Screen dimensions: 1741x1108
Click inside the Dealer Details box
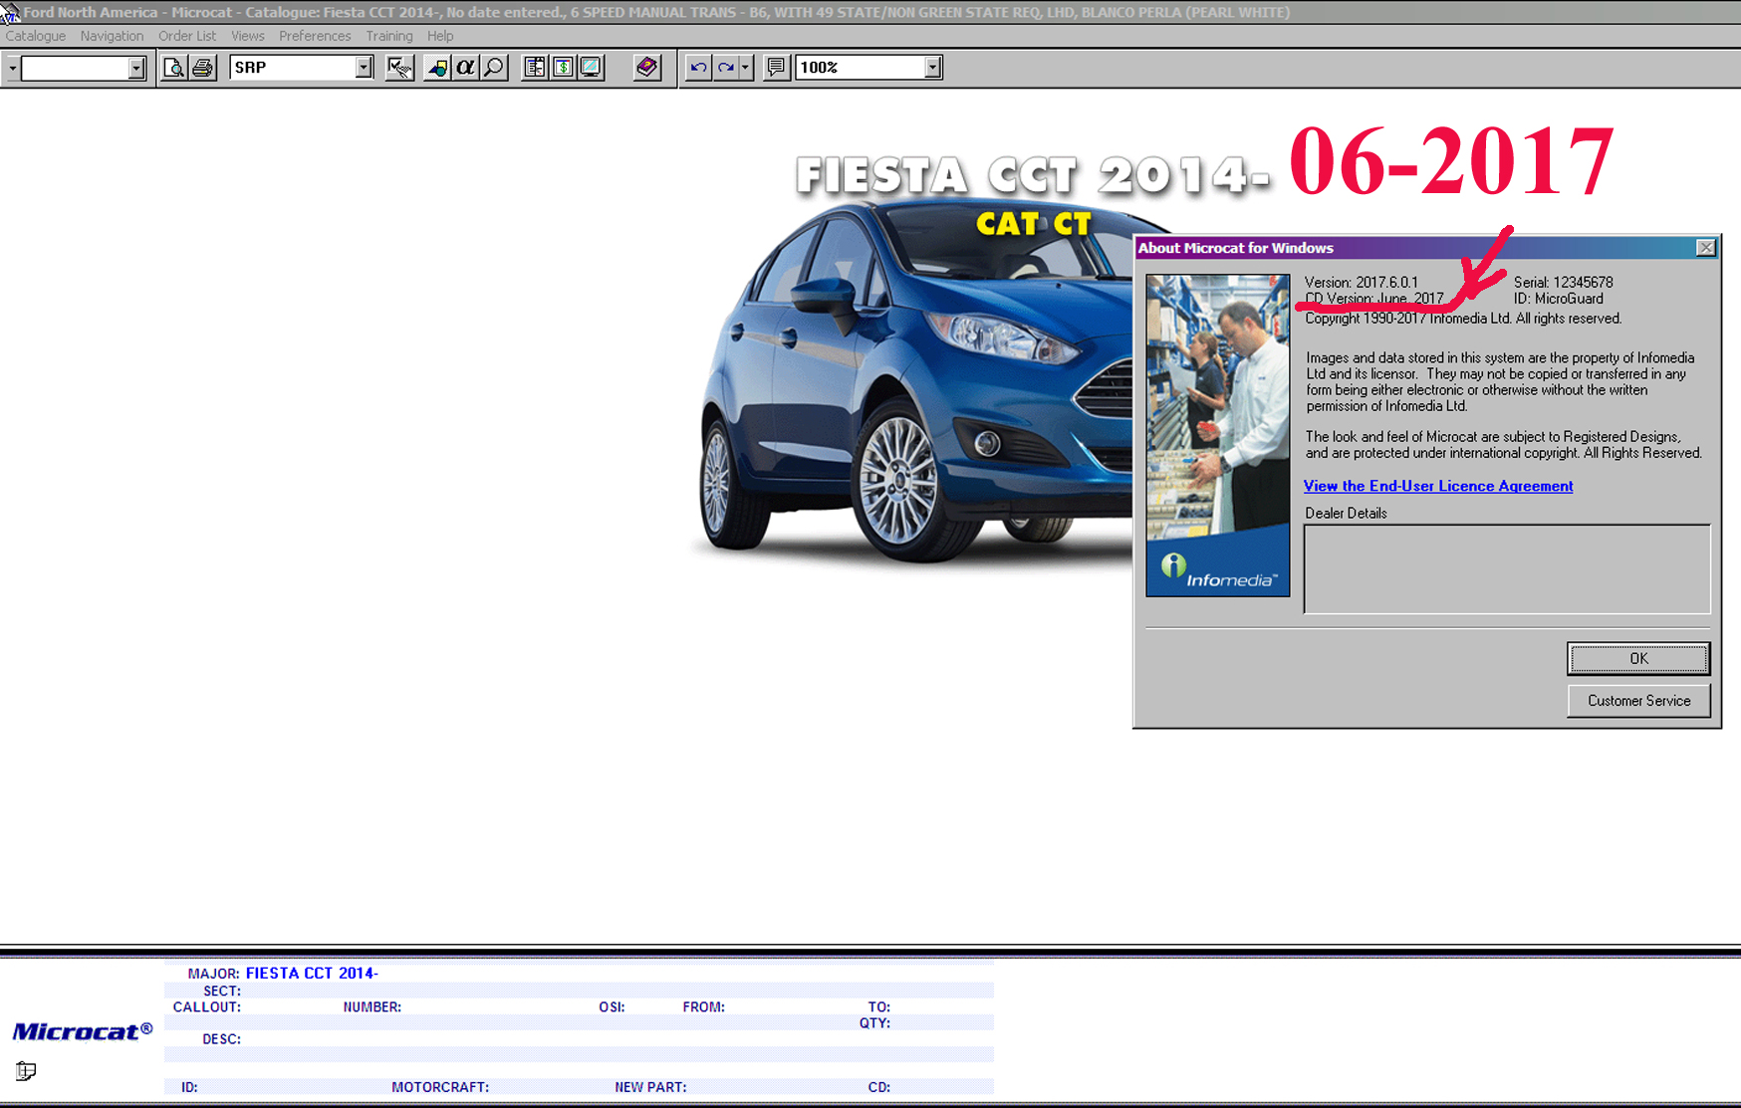click(x=1506, y=569)
